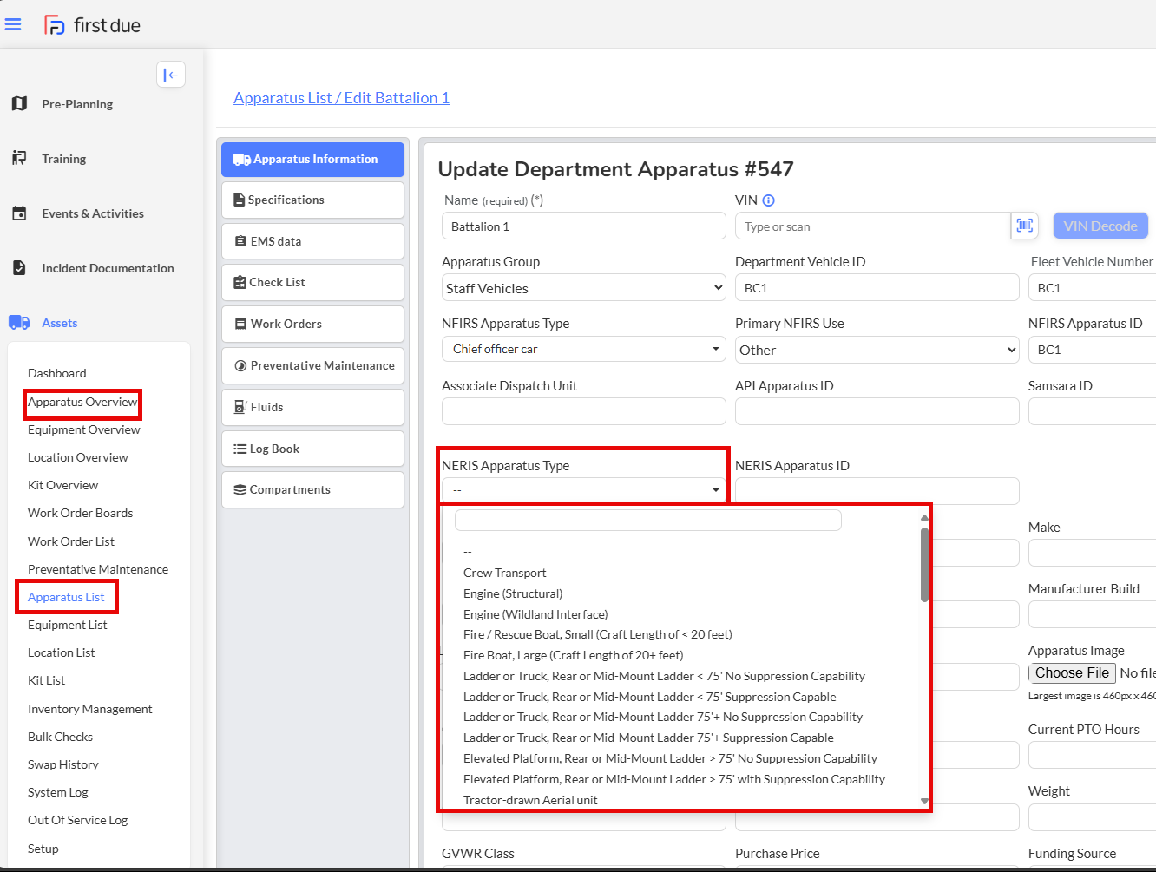Open Incident Documentation section
1156x872 pixels.
click(108, 268)
